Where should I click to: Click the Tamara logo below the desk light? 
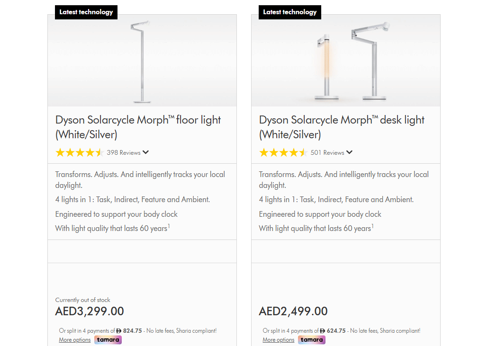312,340
